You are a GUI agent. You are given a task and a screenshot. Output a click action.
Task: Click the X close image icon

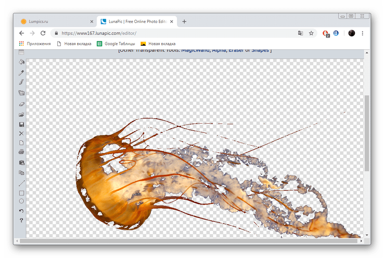(22, 134)
